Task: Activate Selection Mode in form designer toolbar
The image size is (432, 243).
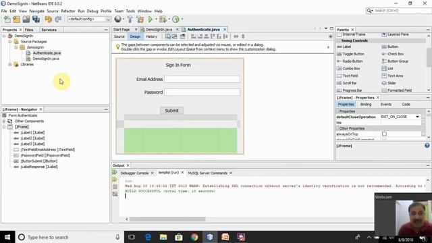Action: (x=168, y=36)
